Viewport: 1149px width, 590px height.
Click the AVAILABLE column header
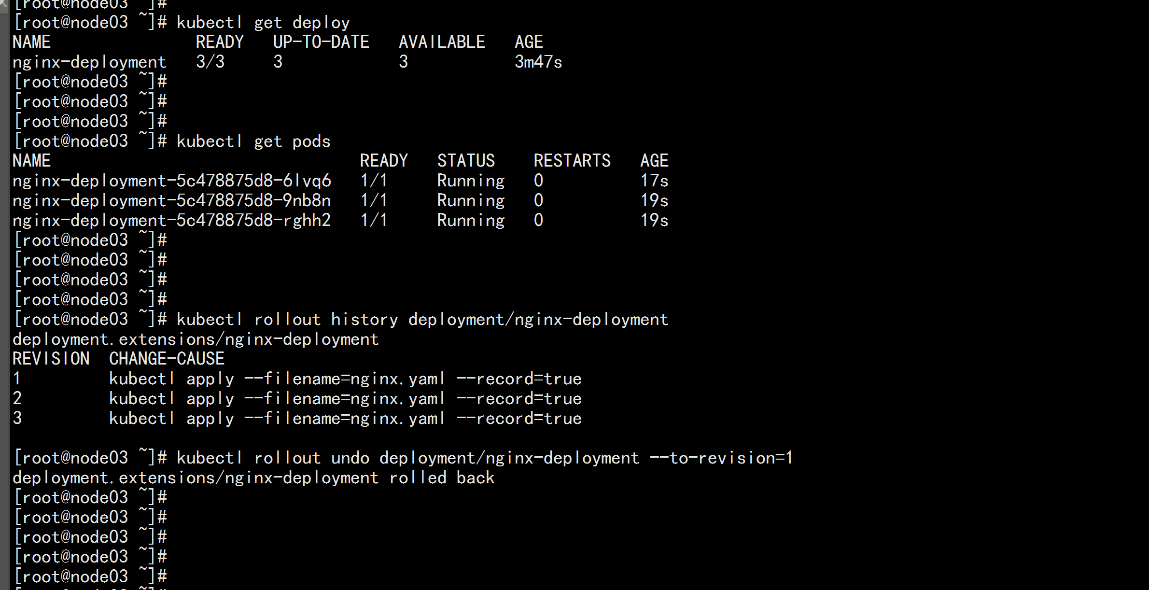(442, 42)
